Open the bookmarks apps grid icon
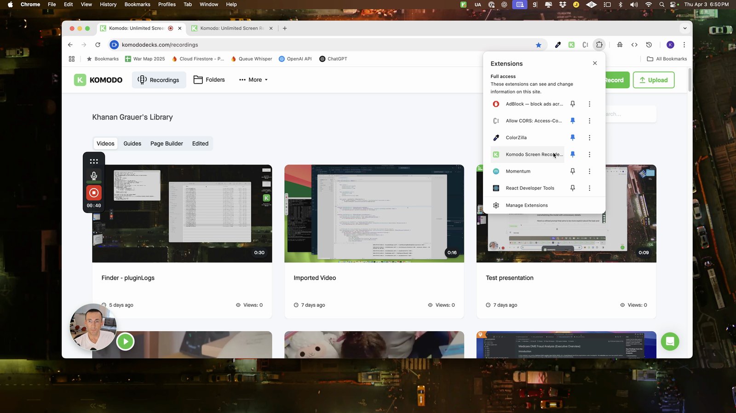Viewport: 736px width, 413px height. coord(72,59)
